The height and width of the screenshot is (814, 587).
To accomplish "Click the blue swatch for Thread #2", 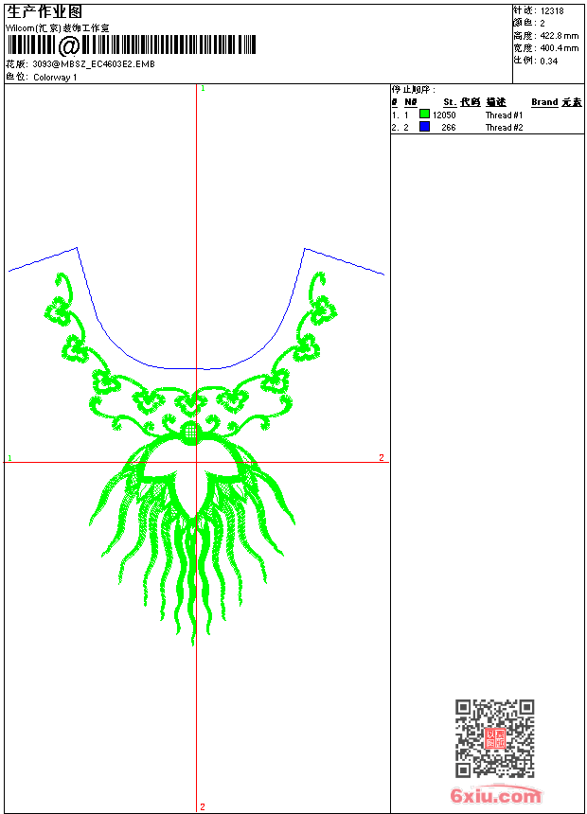I will (x=424, y=127).
